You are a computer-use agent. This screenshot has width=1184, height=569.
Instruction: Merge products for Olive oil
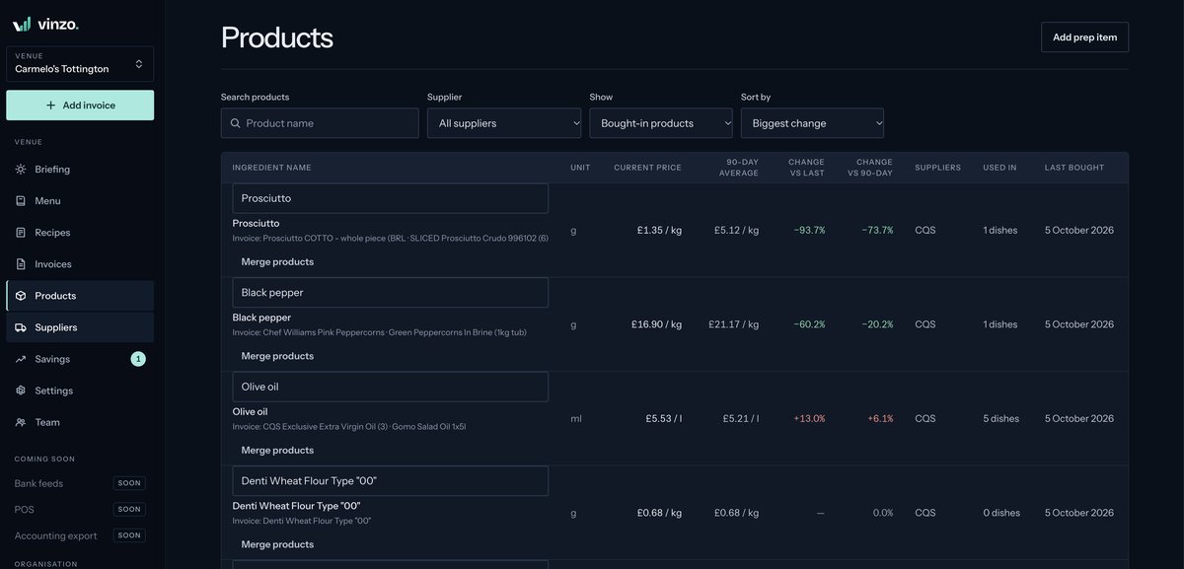277,451
